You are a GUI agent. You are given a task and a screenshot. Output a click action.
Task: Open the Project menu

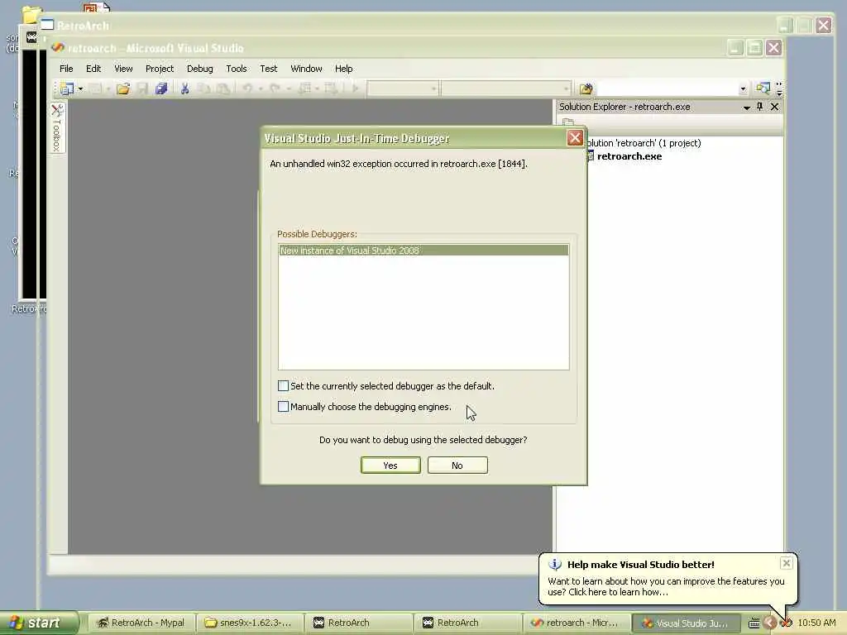click(x=160, y=69)
